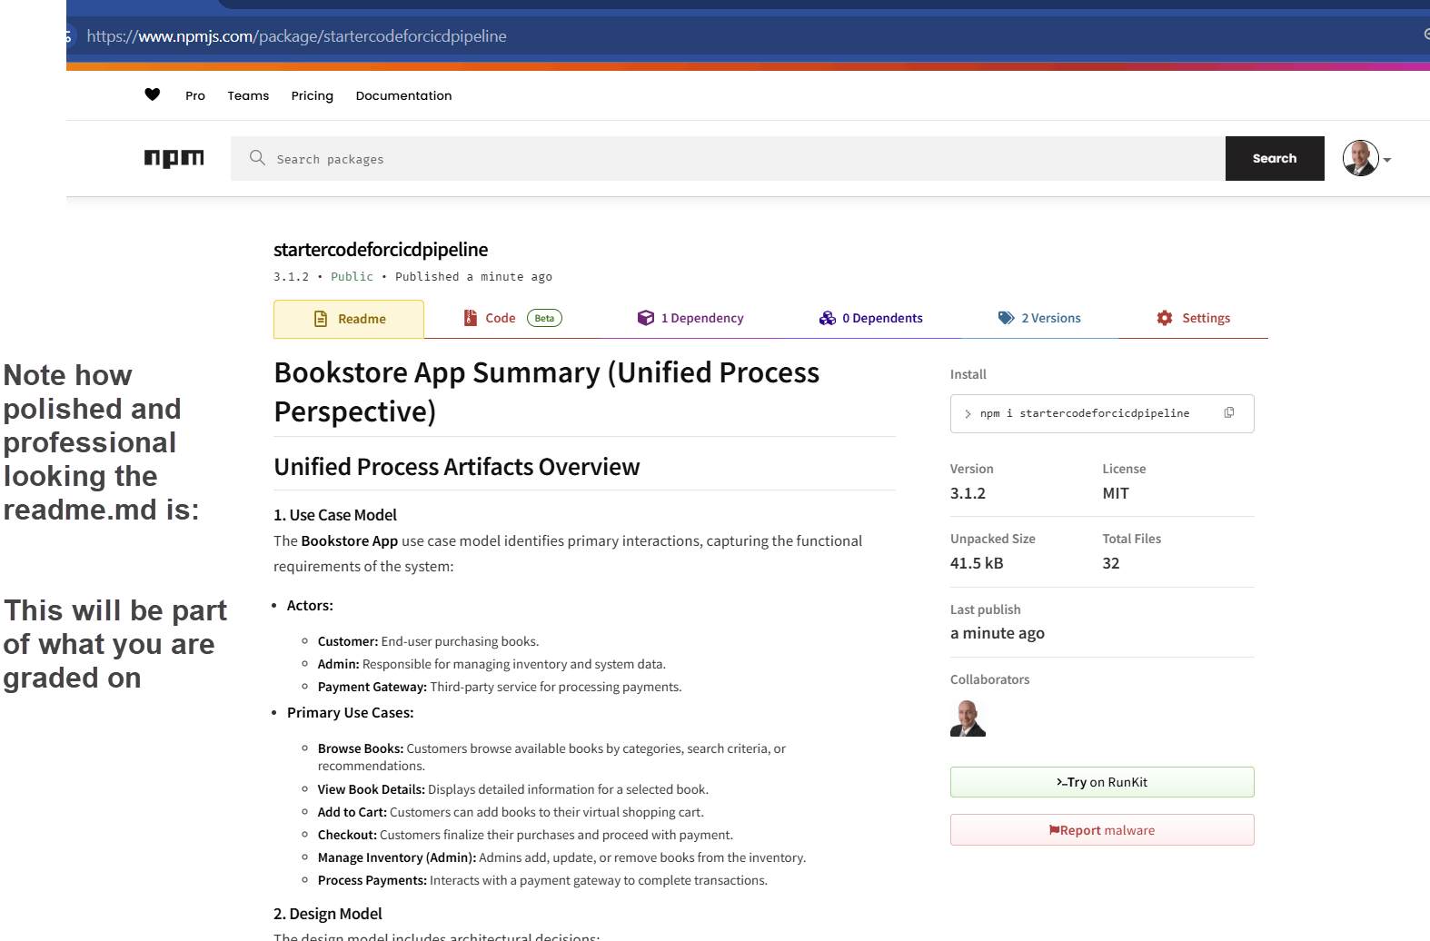
Task: Click the Dependents cubes icon
Action: 827,318
